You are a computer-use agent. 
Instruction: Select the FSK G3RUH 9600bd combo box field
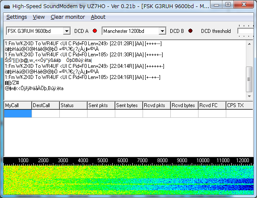(38, 31)
